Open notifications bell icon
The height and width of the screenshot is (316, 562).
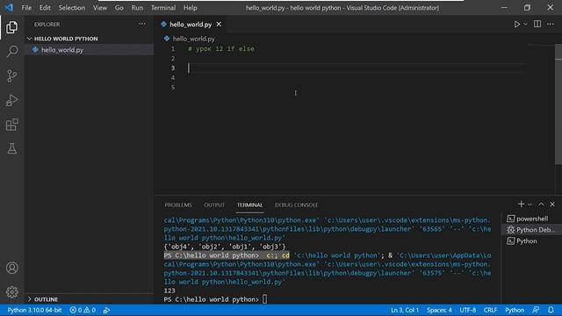point(551,310)
